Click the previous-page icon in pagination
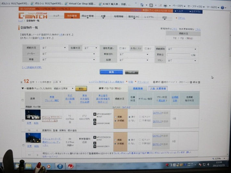Image resolution: width=231 pixels, height=173 pixels. 163,82
